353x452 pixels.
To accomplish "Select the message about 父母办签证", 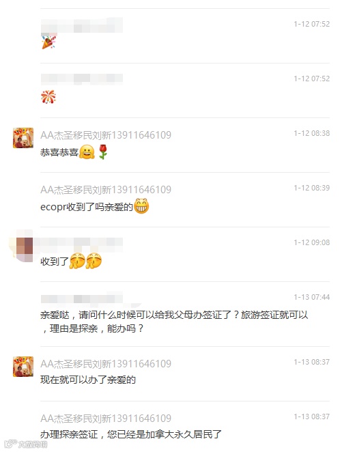I will click(x=174, y=322).
